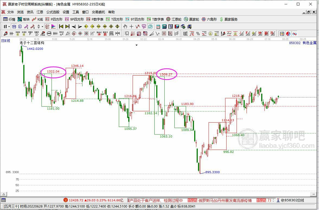319x210 pixels.
Task: Toggle the yin-yang taiji icon
Action: tap(288, 34)
